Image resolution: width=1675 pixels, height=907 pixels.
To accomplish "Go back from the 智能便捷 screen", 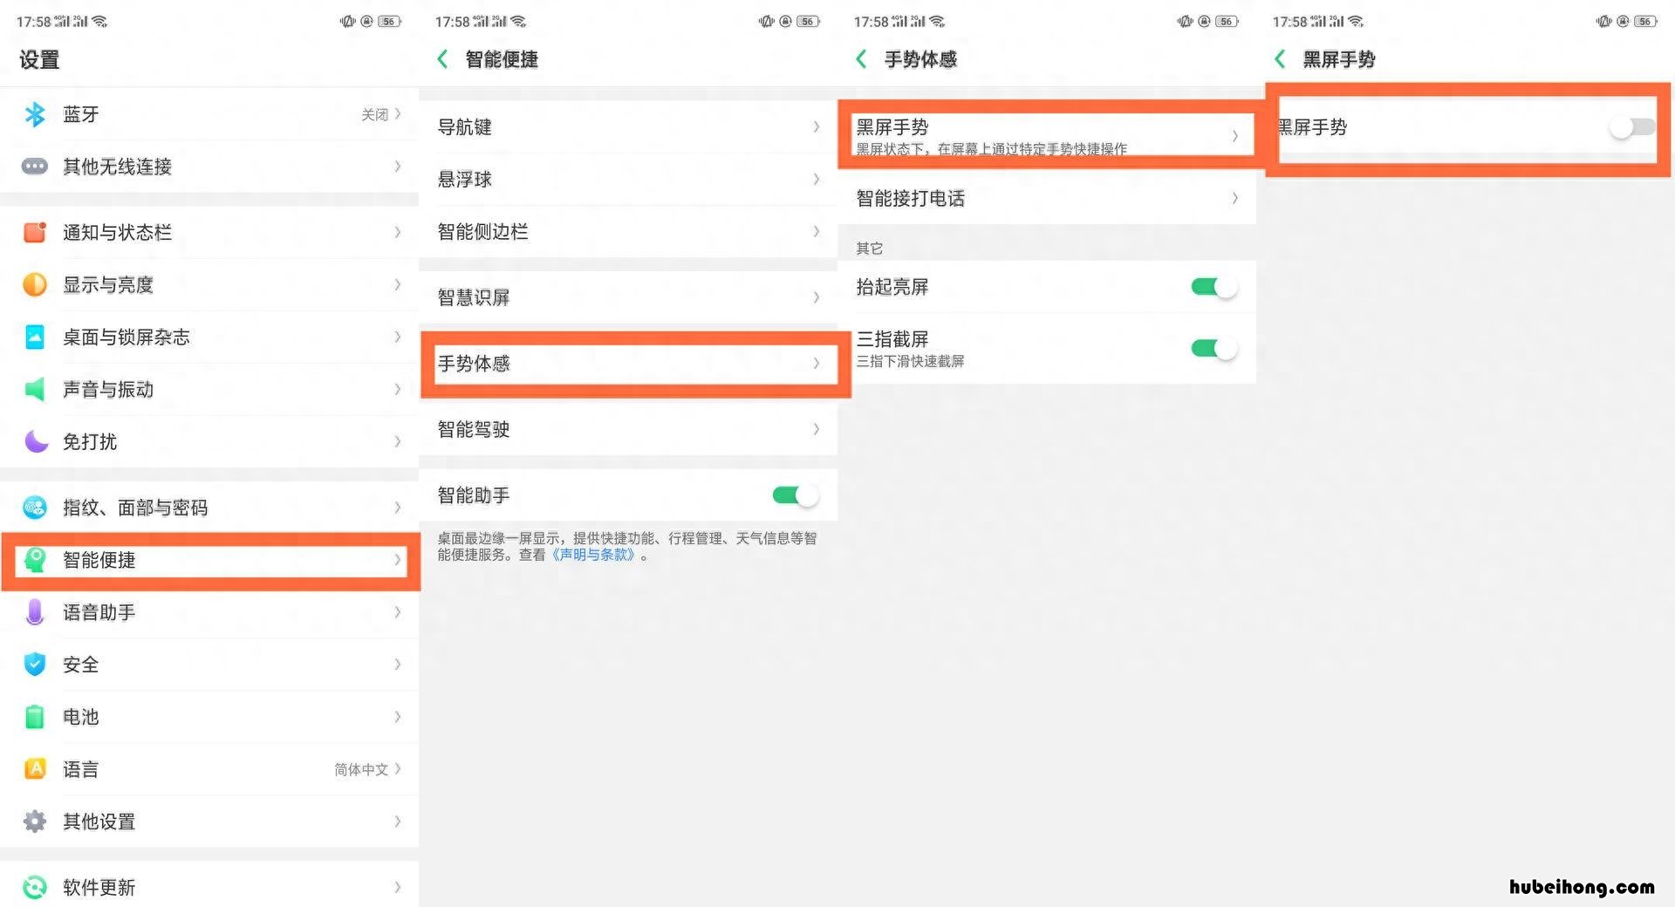I will tap(442, 58).
